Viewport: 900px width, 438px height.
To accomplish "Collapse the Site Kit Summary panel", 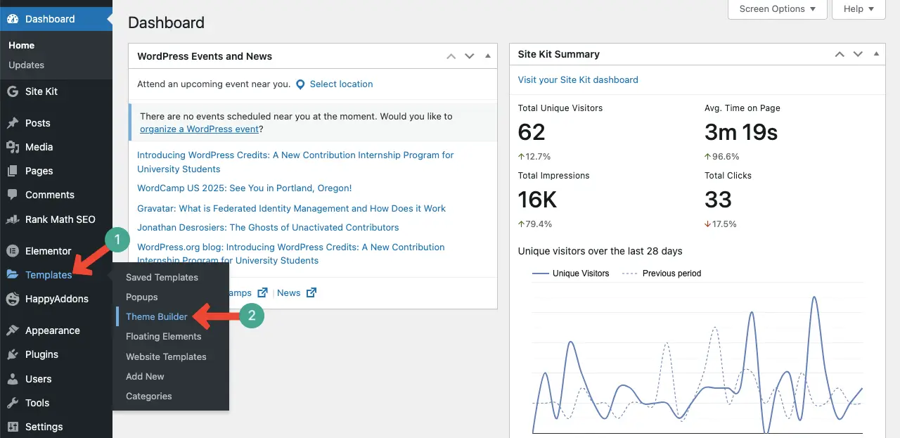I will click(x=876, y=54).
